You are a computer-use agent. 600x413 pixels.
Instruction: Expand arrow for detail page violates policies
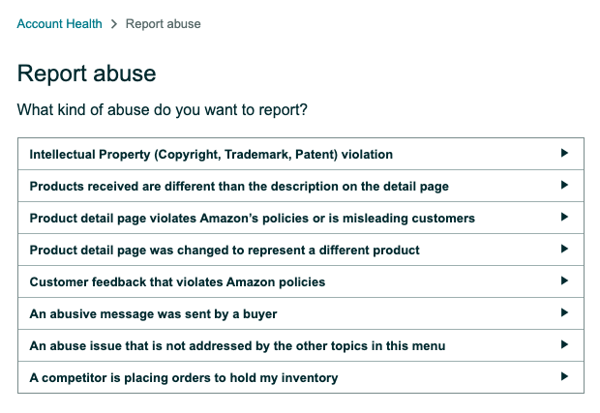pos(564,218)
